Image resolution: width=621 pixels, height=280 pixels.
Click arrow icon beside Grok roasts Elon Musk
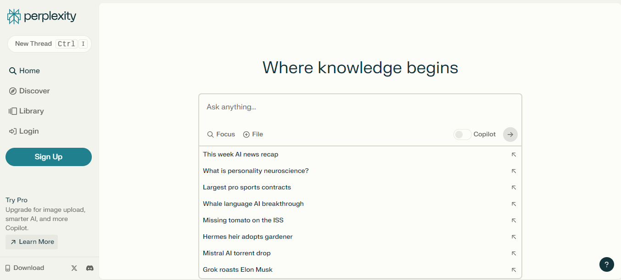[x=514, y=270]
